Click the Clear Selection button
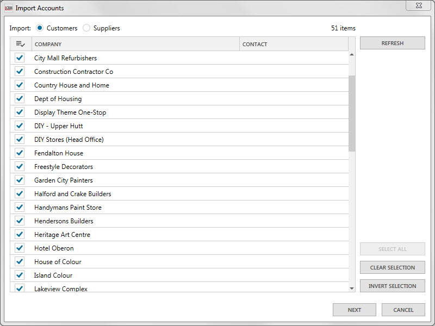The image size is (435, 326). click(392, 267)
